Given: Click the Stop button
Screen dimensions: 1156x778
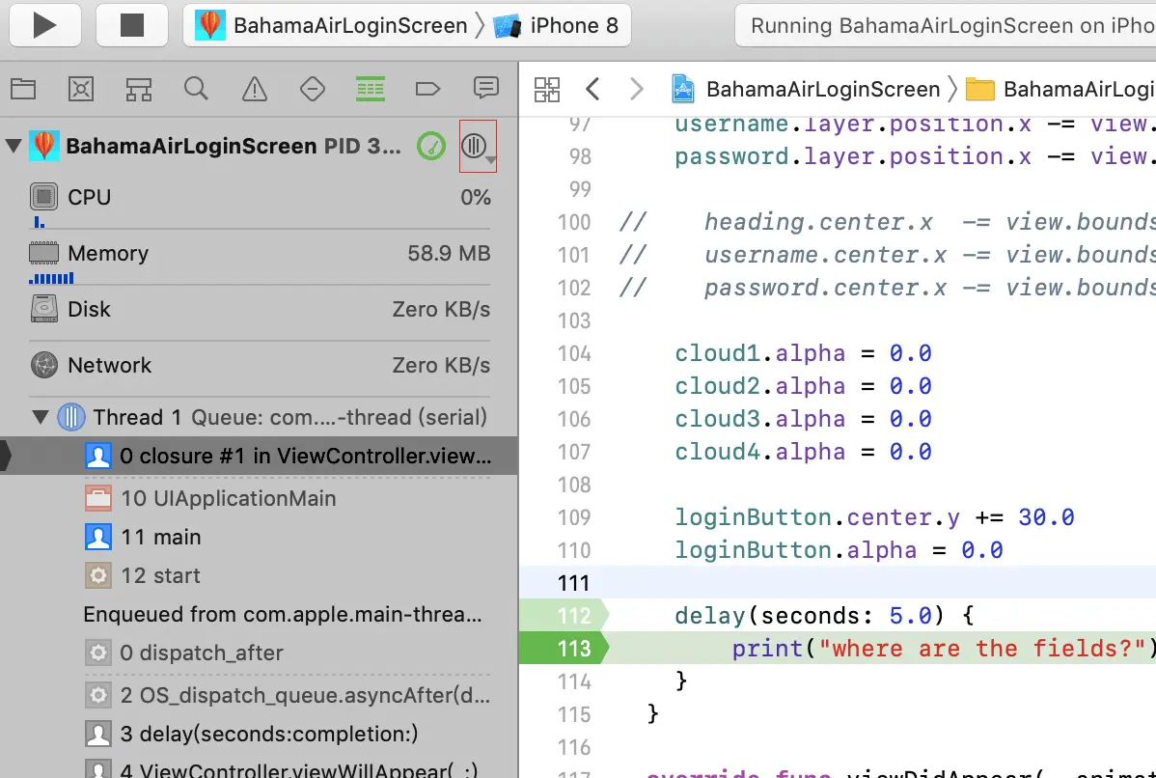Looking at the screenshot, I should (132, 26).
